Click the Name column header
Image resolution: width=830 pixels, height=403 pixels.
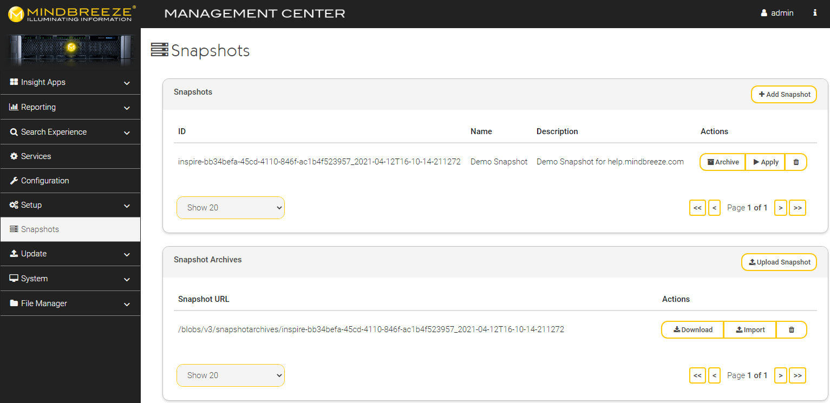[481, 131]
